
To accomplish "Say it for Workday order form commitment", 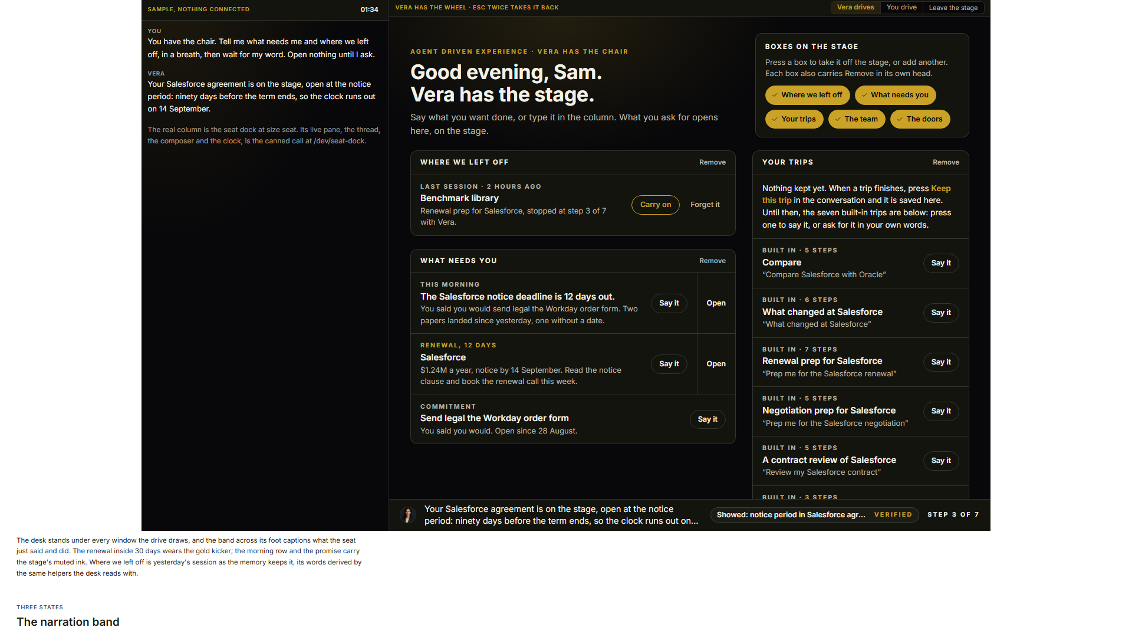I will (707, 419).
